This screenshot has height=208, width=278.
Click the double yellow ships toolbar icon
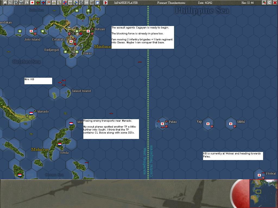click(x=59, y=3)
